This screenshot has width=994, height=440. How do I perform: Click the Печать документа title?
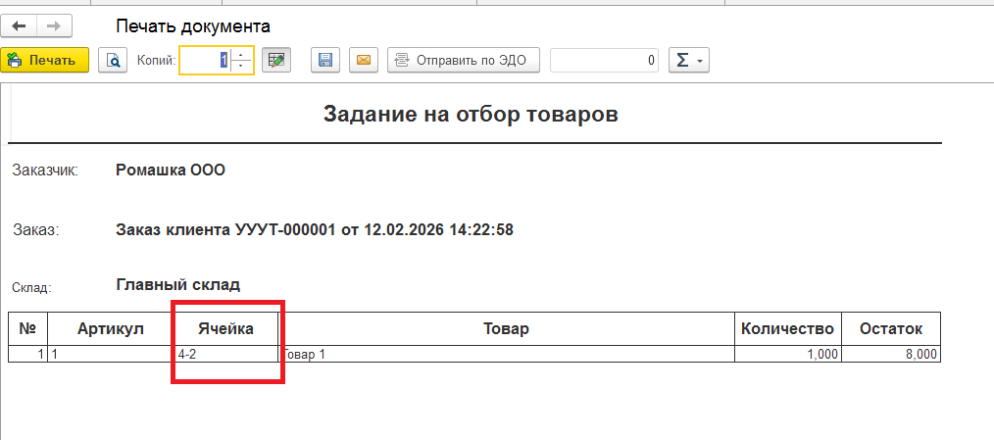[x=193, y=26]
